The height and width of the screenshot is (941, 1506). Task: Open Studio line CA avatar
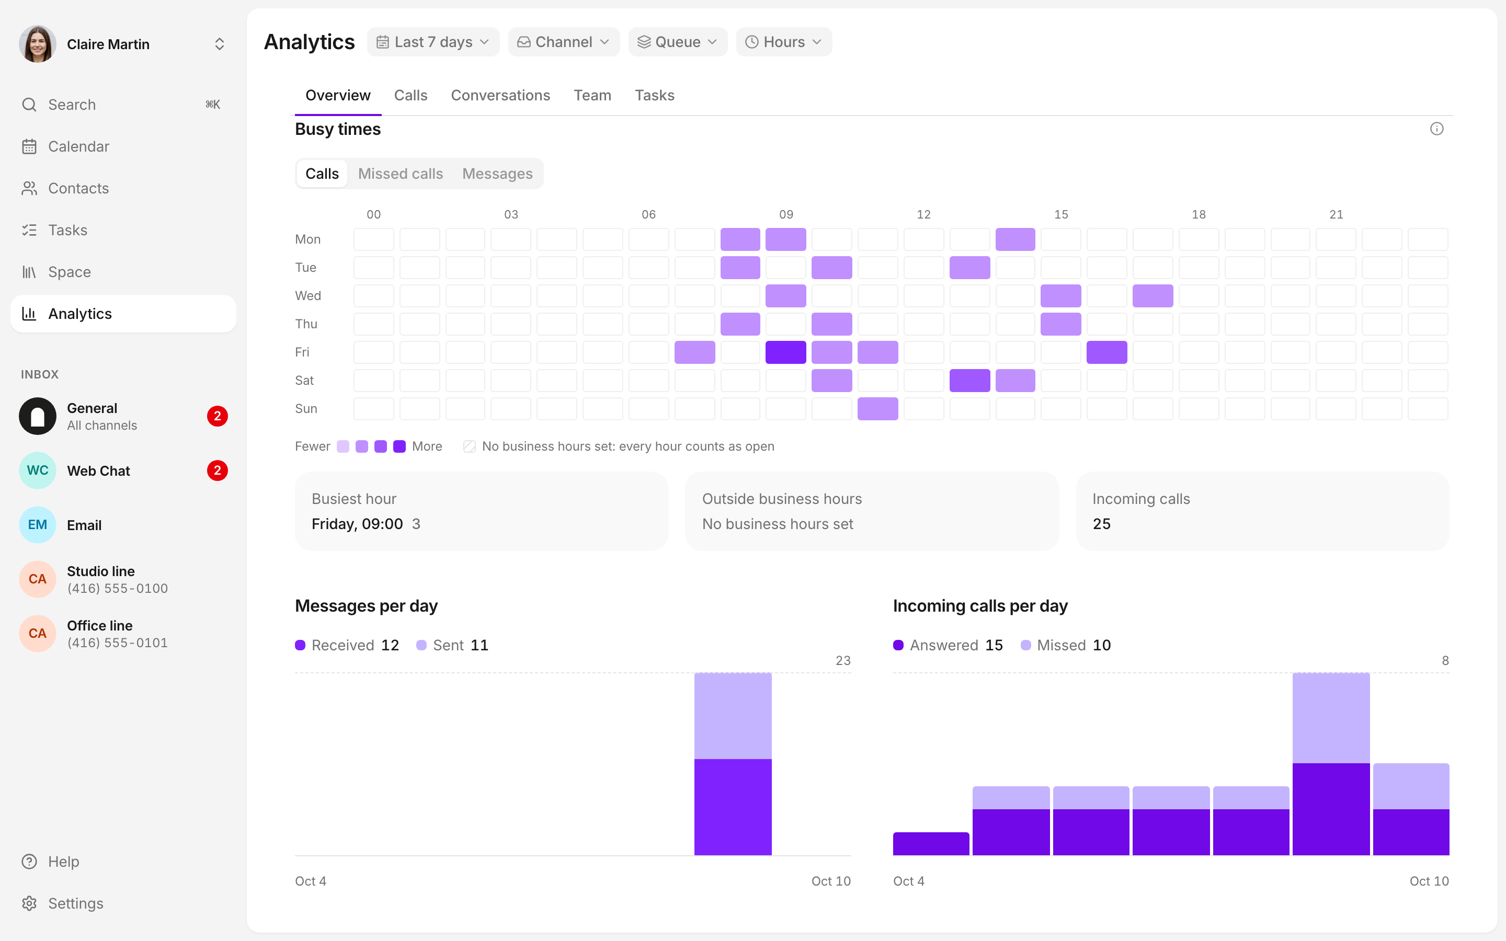click(x=37, y=579)
